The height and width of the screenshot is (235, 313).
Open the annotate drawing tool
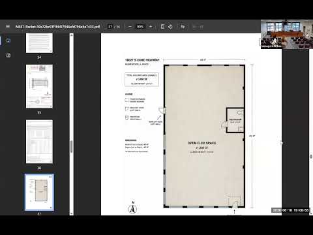(x=183, y=27)
